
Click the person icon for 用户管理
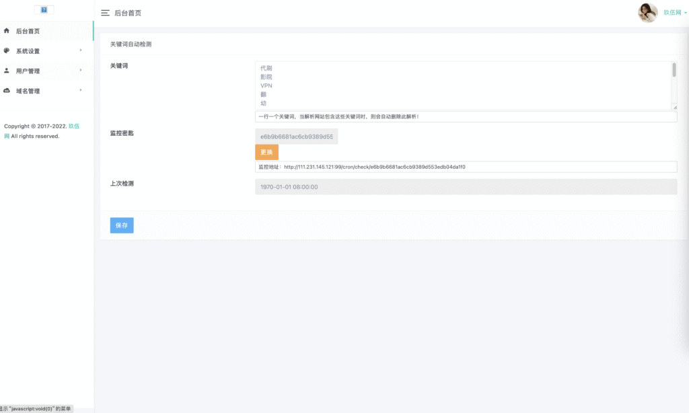pos(7,71)
